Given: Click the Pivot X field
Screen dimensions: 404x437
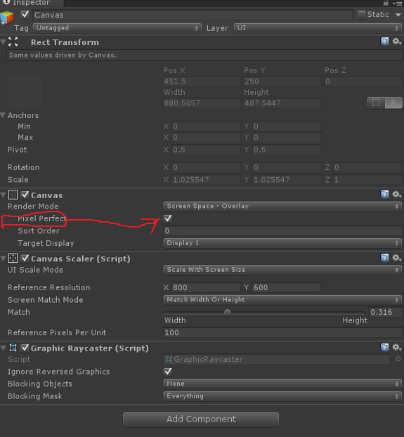Looking at the screenshot, I should pyautogui.click(x=206, y=150).
